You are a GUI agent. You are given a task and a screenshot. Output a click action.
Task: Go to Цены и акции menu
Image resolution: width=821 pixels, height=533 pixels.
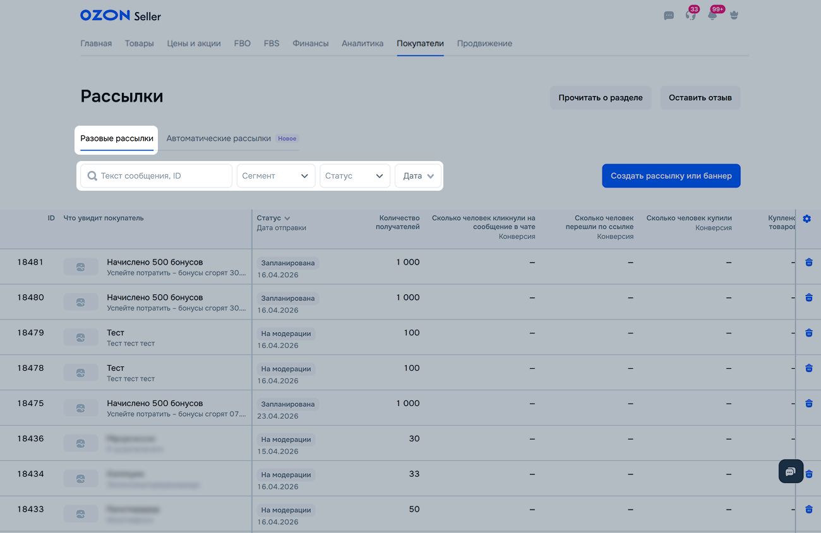click(194, 44)
